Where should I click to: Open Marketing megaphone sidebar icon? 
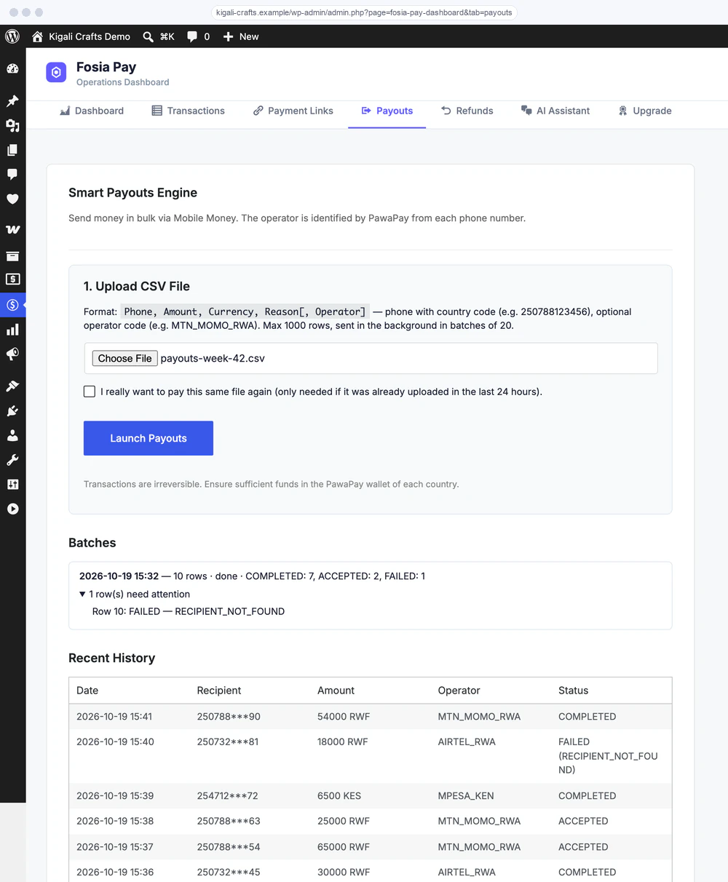[x=12, y=354]
